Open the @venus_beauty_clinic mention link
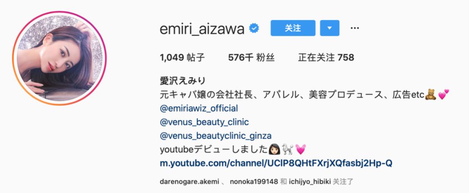This screenshot has height=193, width=469. (x=204, y=122)
